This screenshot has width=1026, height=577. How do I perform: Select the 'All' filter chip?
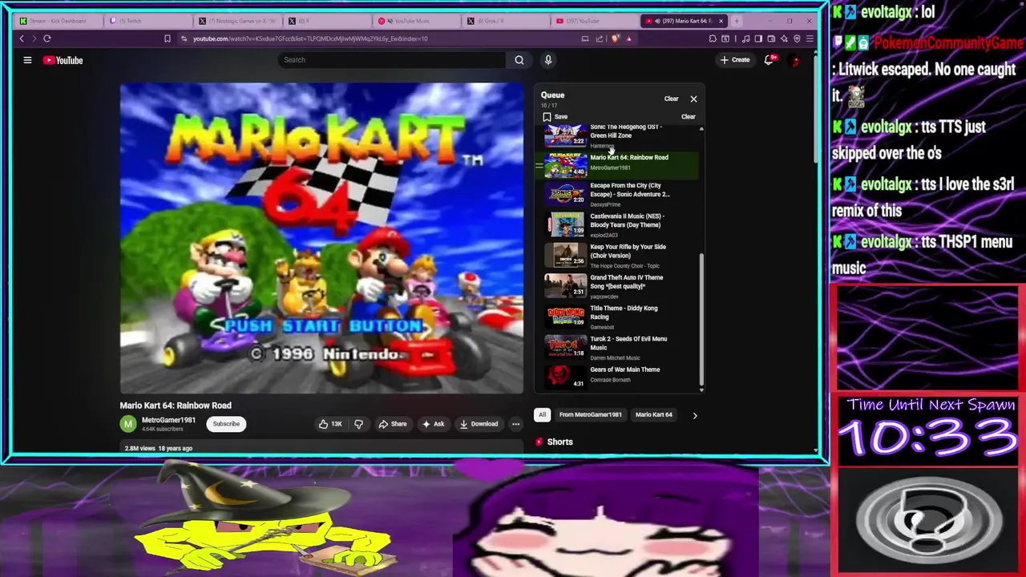click(542, 414)
